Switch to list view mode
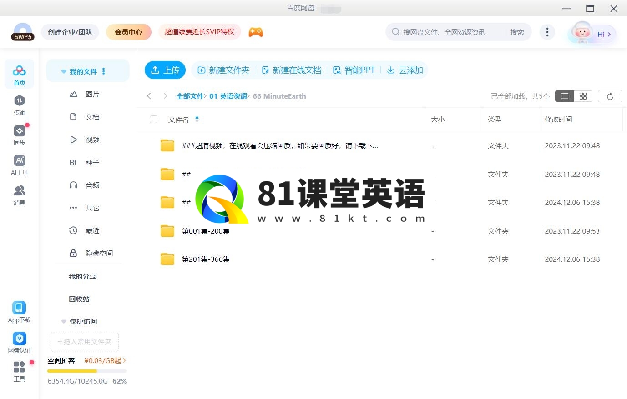Image resolution: width=627 pixels, height=399 pixels. (565, 96)
